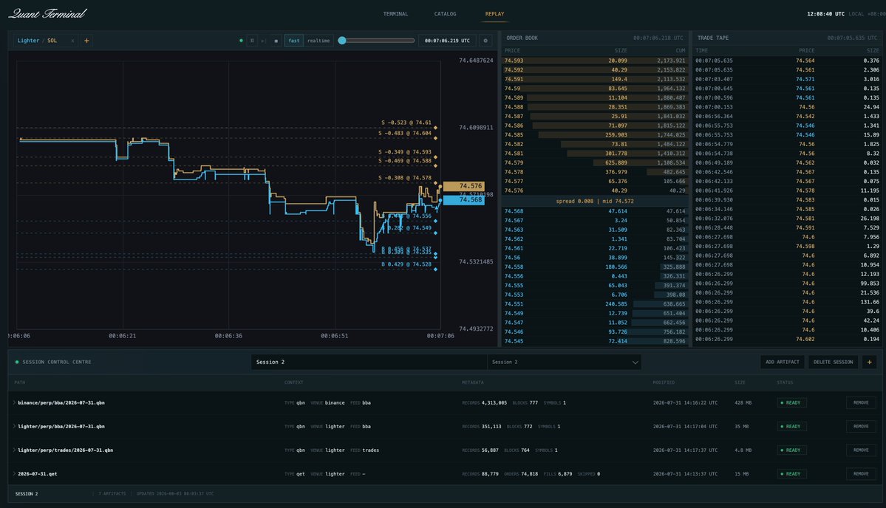This screenshot has height=508, width=886.
Task: Open the Session 2 dropdown
Action: (565, 363)
